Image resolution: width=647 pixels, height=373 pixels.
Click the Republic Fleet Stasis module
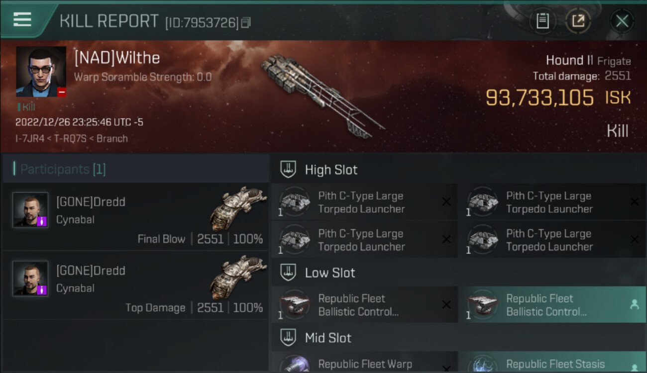coord(552,362)
